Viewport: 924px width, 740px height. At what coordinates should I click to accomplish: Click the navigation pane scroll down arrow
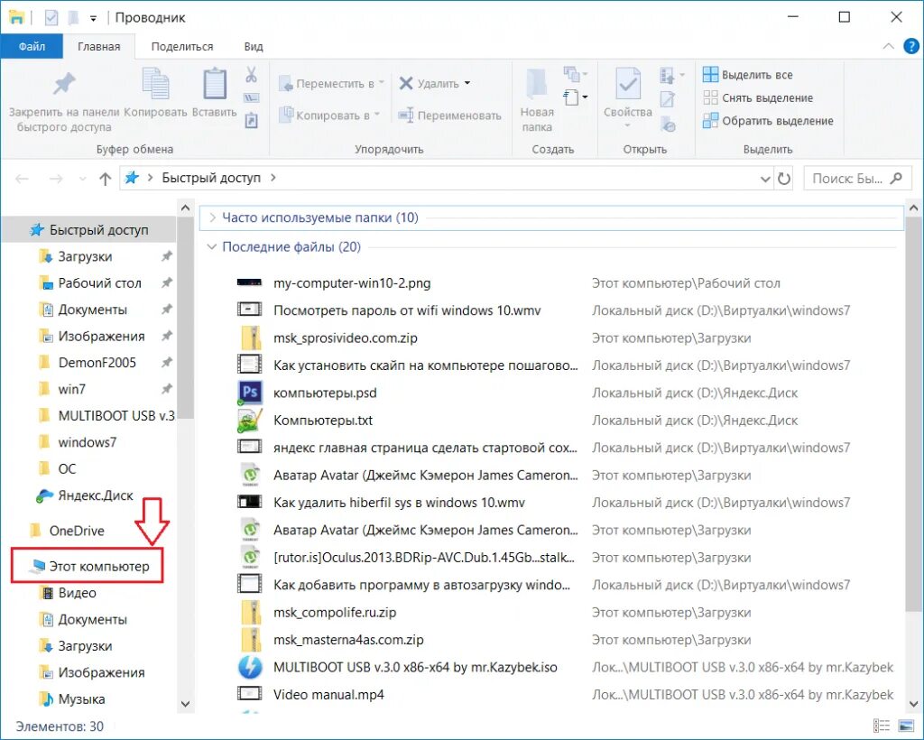pyautogui.click(x=185, y=704)
